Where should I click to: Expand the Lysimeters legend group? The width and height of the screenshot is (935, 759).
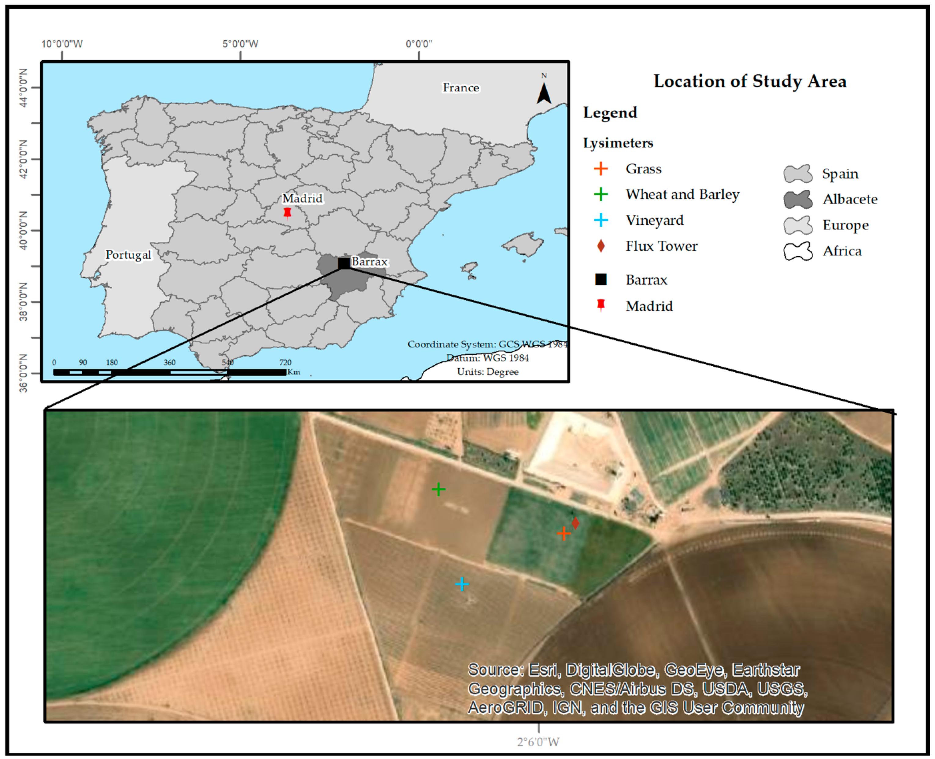pos(618,143)
